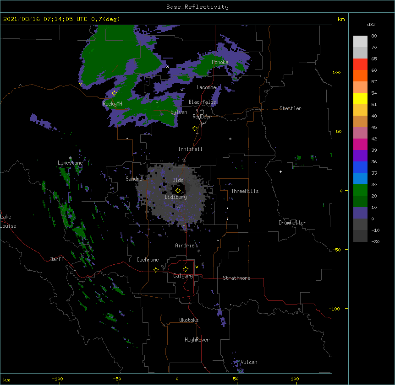
Task: Click the Lake Louise label
Action: pos(8,221)
